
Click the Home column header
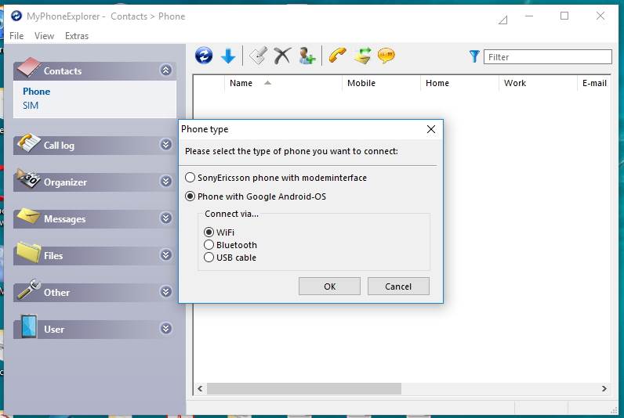coord(459,83)
